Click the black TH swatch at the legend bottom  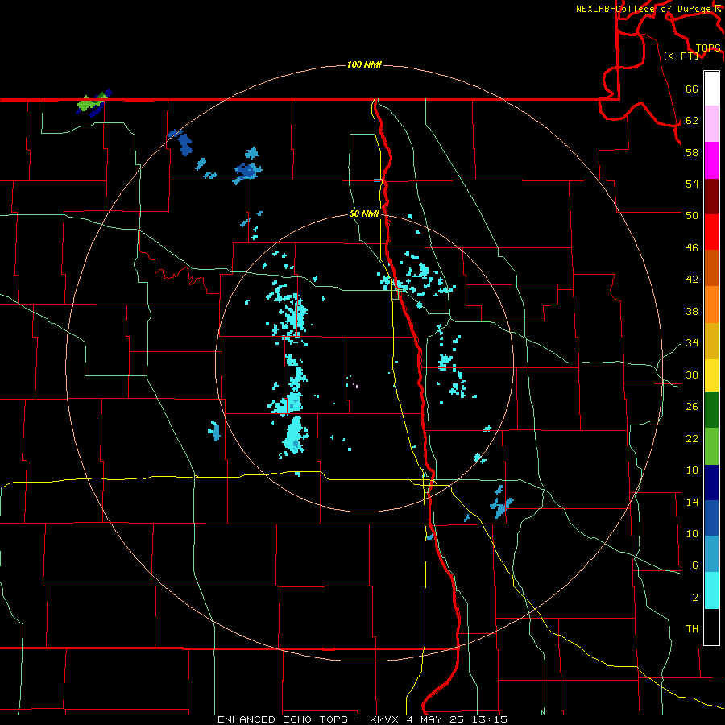coord(711,627)
